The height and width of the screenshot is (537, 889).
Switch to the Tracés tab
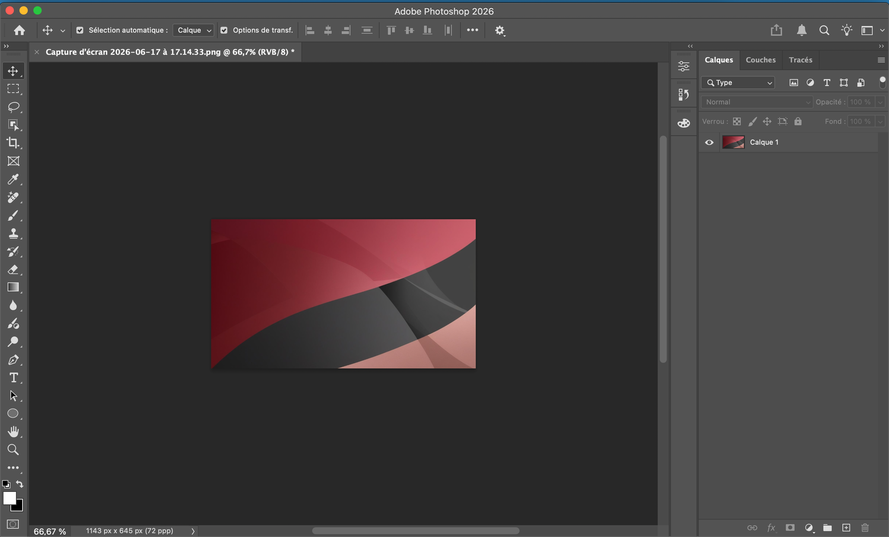click(x=800, y=60)
